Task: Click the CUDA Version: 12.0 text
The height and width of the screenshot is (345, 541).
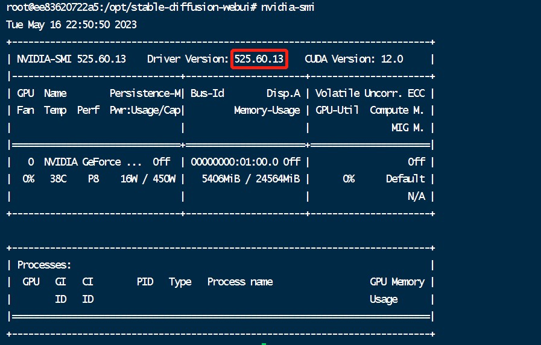Action: tap(353, 59)
